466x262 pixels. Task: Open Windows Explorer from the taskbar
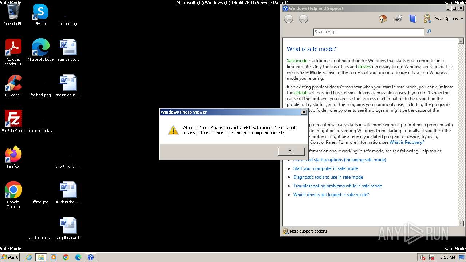(x=41, y=257)
